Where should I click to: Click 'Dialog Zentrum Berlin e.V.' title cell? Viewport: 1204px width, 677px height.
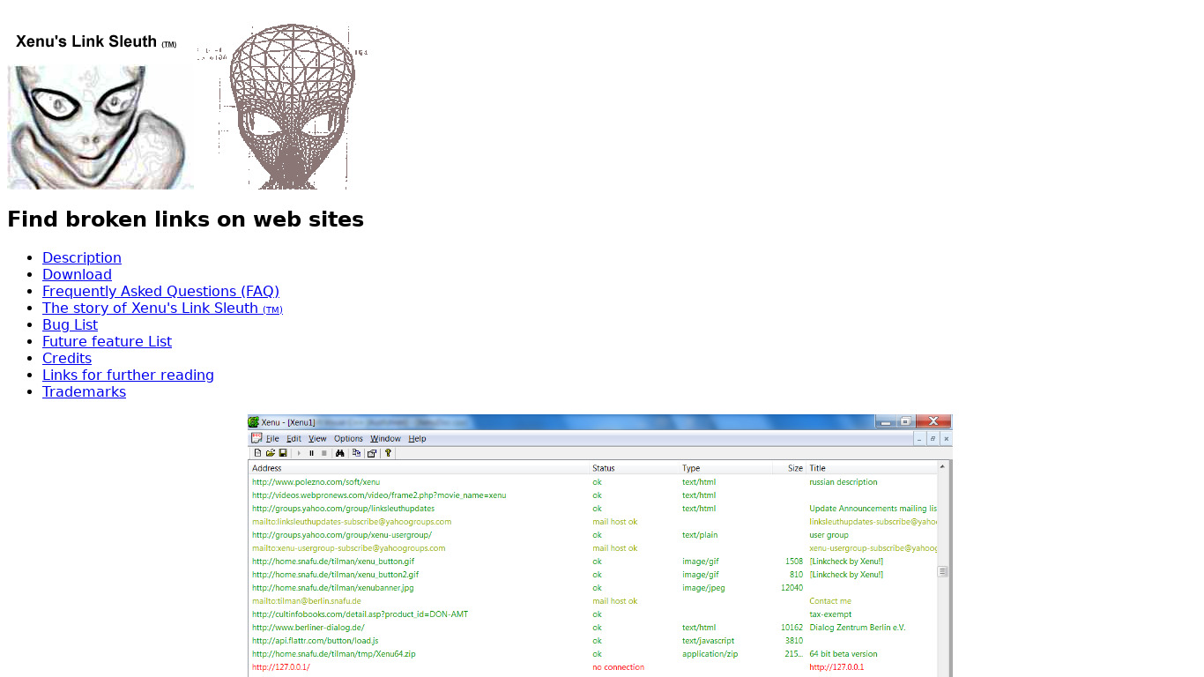tap(858, 628)
